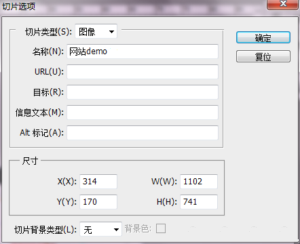Click the 名称(N) label
Screen dimensions: 300x244
[48, 52]
